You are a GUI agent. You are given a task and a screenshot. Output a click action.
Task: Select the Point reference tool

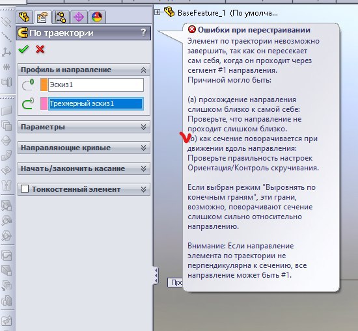(7, 67)
